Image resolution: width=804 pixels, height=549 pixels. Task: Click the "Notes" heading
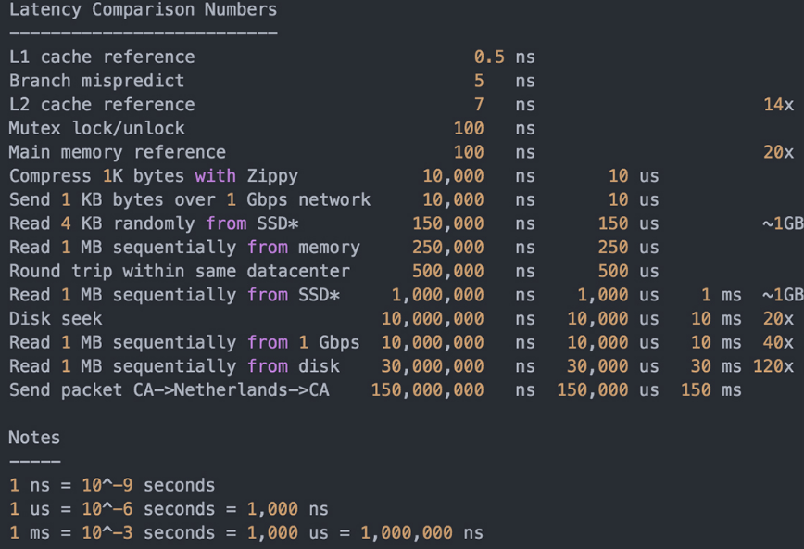34,438
